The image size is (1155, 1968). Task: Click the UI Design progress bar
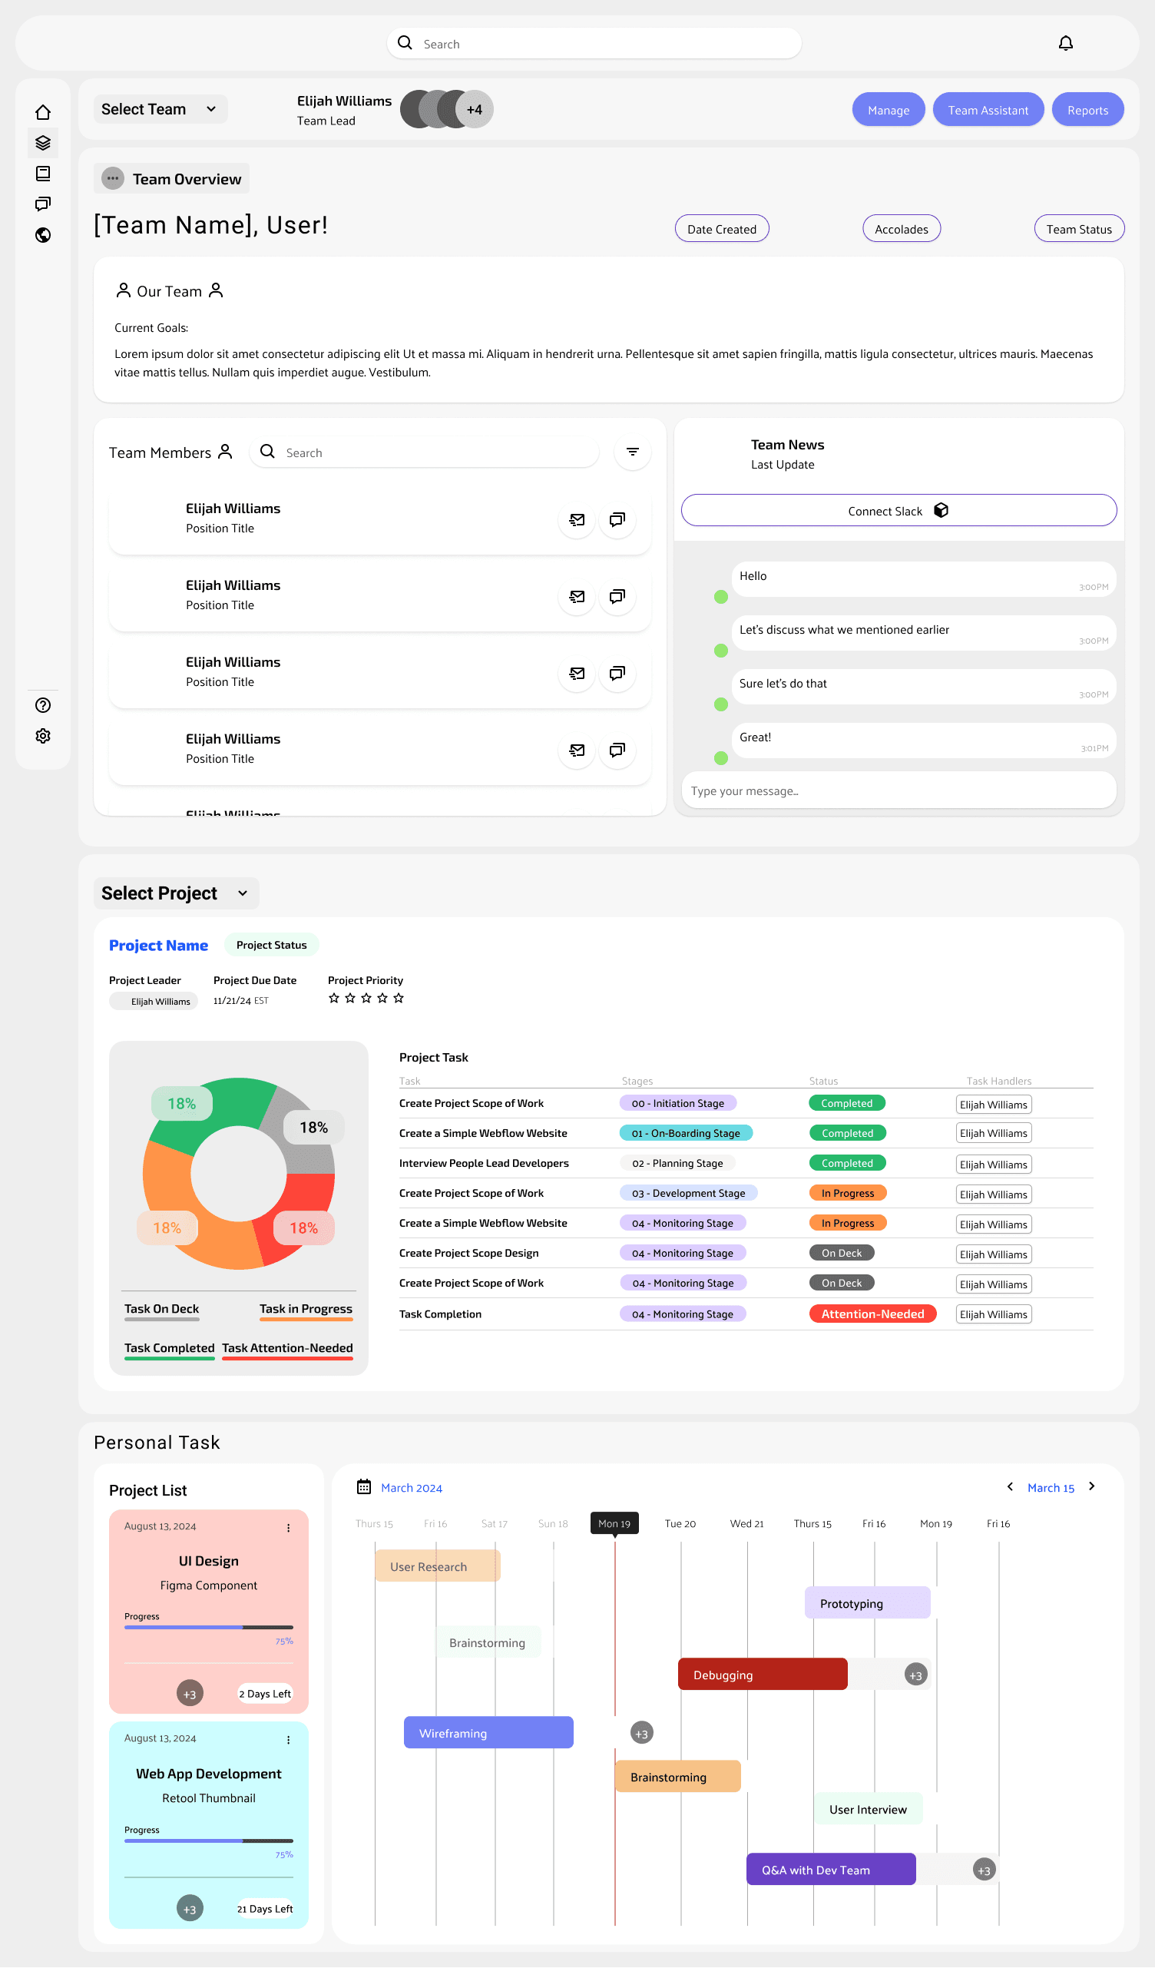point(209,1628)
